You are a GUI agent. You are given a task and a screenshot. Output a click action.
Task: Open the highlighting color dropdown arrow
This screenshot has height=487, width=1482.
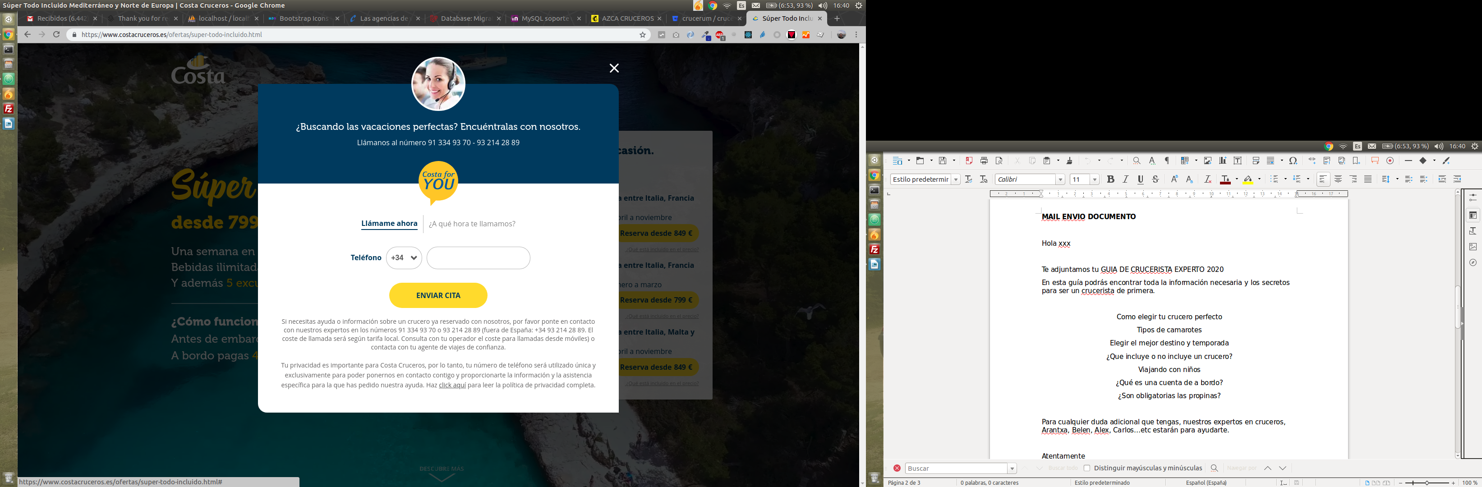coord(1259,179)
